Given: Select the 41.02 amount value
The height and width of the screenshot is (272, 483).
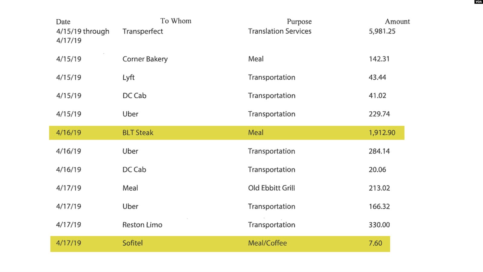Looking at the screenshot, I should coord(377,96).
